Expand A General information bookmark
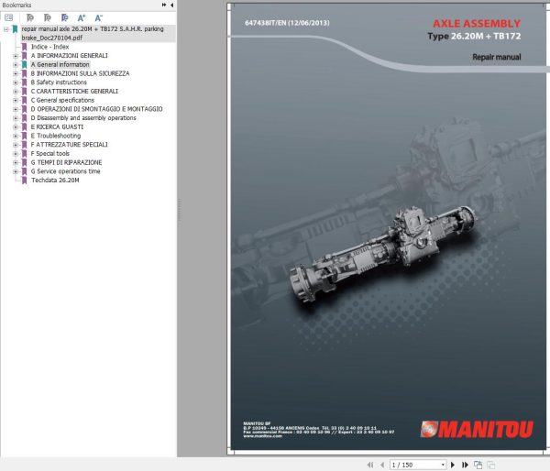 (x=16, y=64)
